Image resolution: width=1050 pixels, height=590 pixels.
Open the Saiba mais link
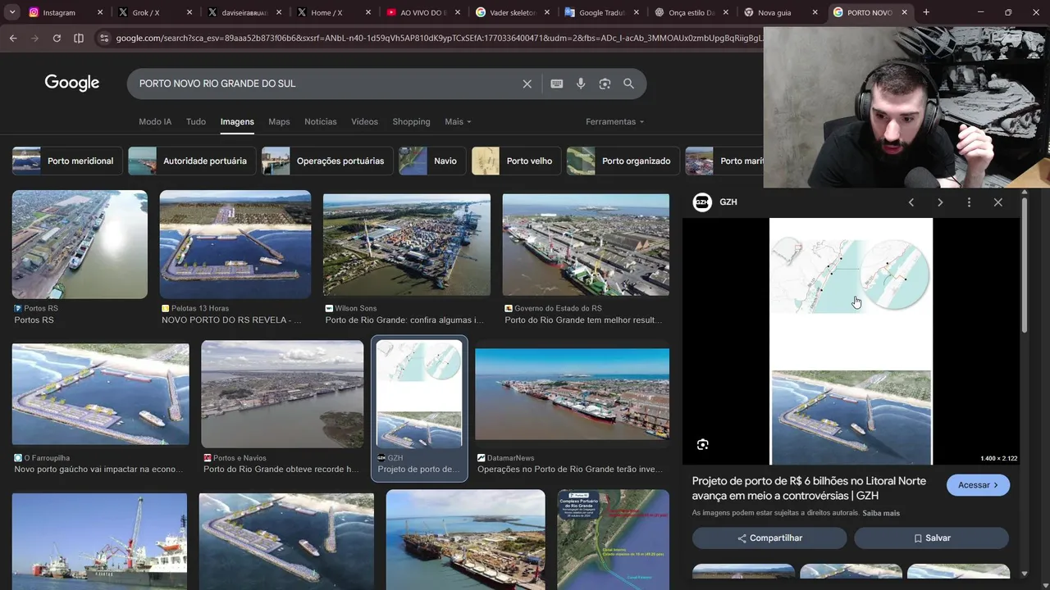coord(881,513)
